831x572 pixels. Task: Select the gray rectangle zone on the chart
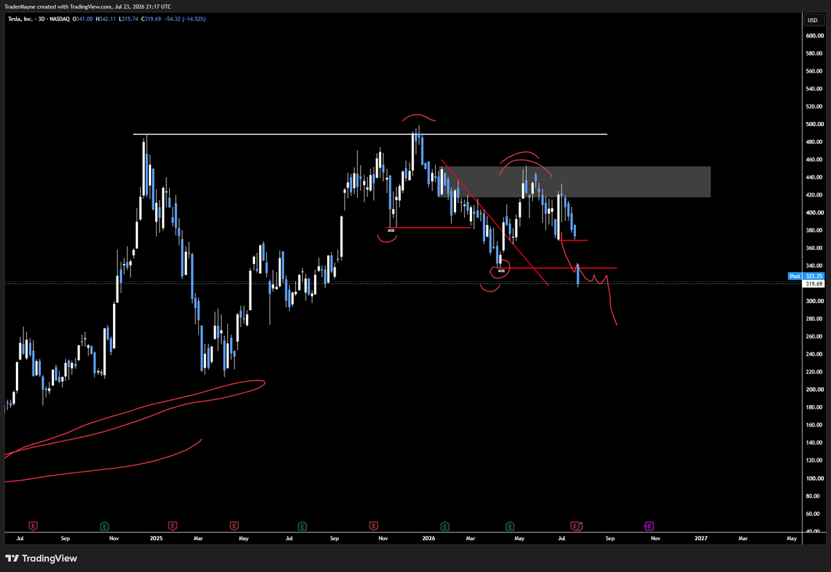coord(575,181)
